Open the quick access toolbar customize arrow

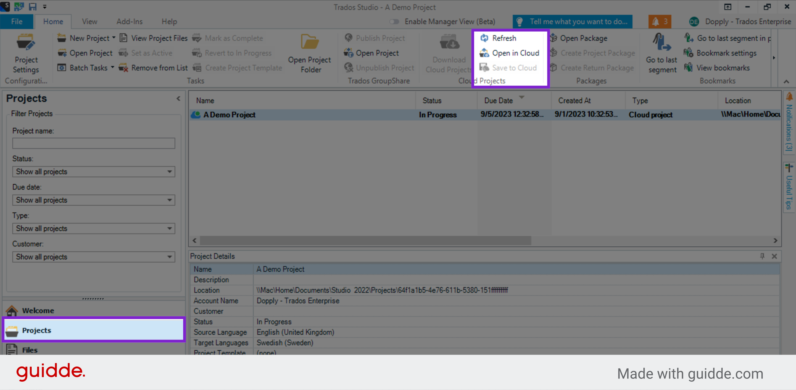pos(45,6)
